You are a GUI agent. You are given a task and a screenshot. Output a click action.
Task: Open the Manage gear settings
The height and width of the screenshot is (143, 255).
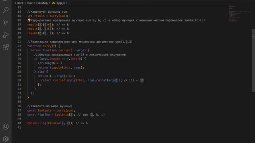click(x=6, y=139)
